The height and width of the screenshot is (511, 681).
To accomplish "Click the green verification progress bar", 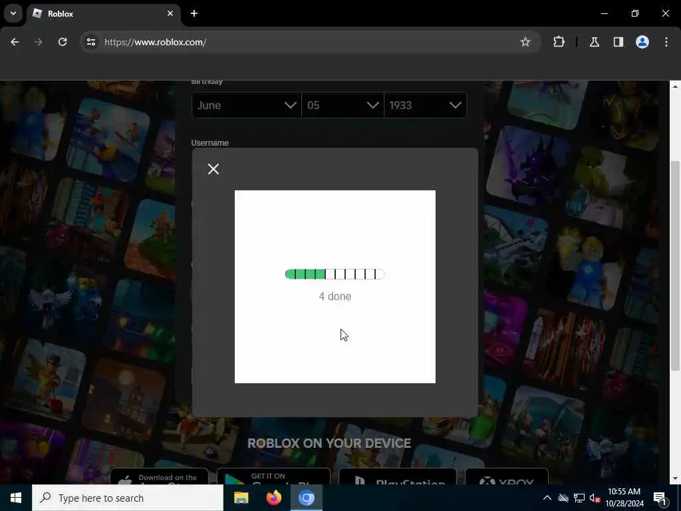I will [x=335, y=274].
